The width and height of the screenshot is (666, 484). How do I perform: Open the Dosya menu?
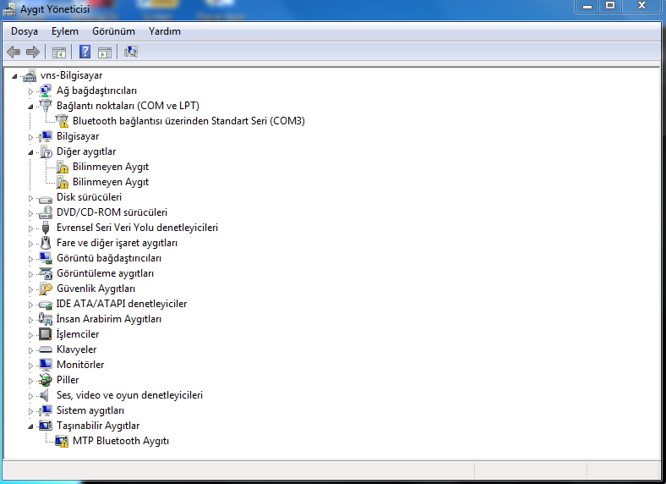[25, 31]
